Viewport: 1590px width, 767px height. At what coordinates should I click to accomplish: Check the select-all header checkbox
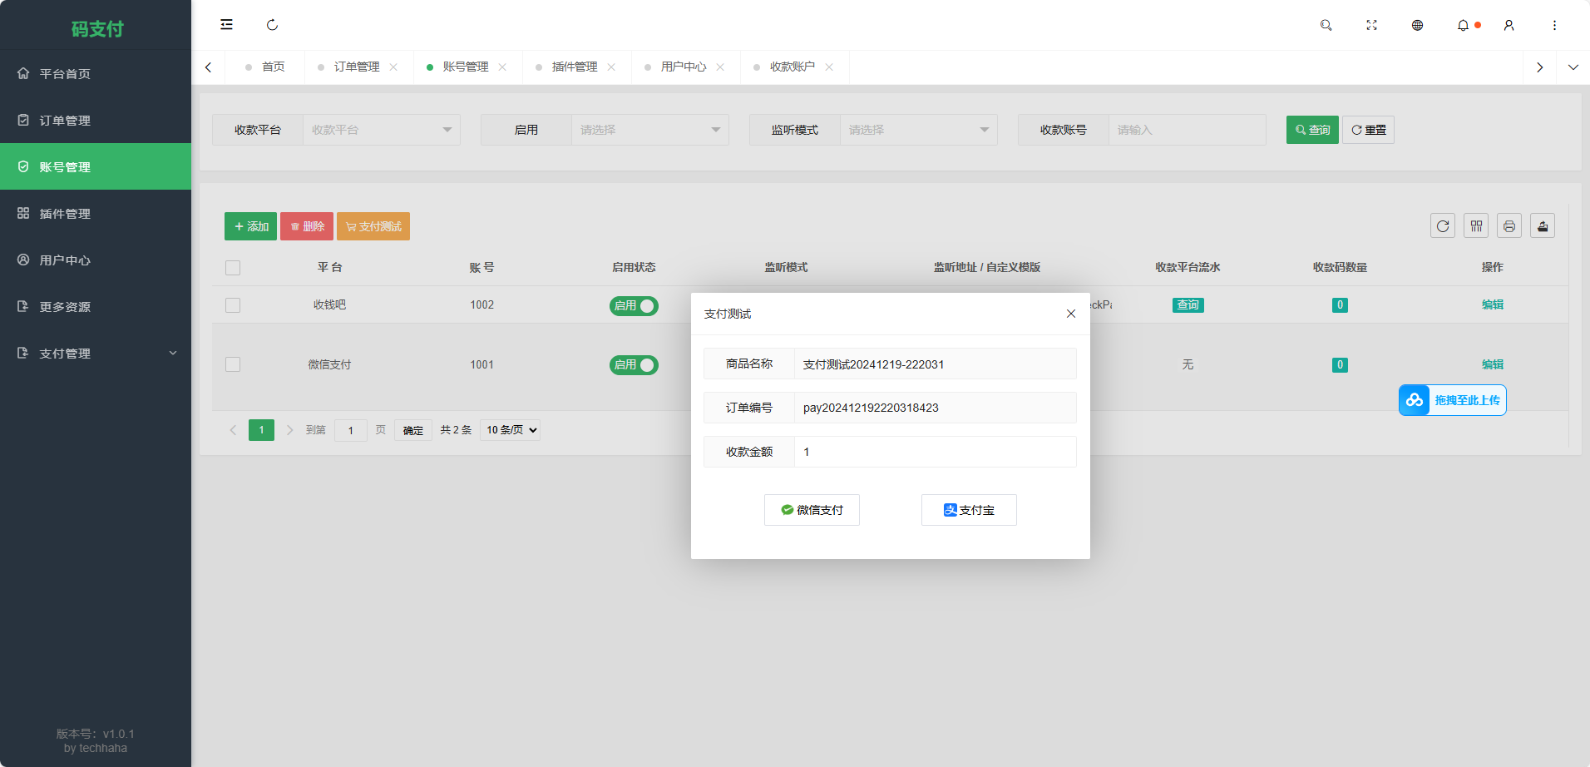pos(233,268)
